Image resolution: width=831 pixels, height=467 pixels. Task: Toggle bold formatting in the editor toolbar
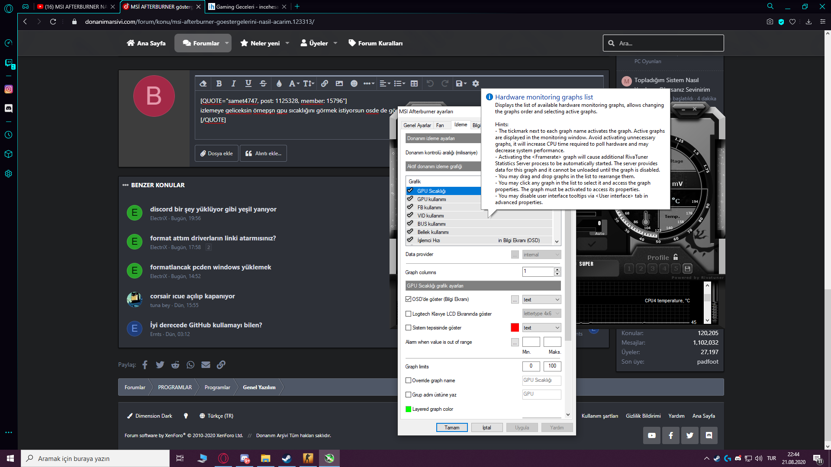point(219,83)
